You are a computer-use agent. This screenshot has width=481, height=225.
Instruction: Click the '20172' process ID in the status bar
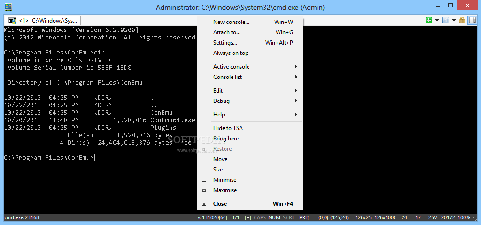tap(448, 217)
